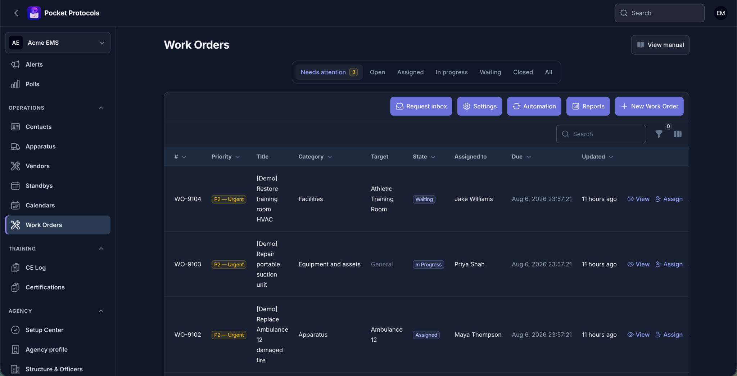Click assignee name Maya Thompson
Screen dimensions: 737x376
[x=478, y=335]
